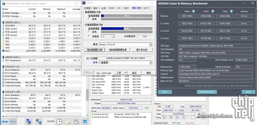
Task: Click L3 Cache Copy 203.73 GB/s field
Action: [225, 38]
